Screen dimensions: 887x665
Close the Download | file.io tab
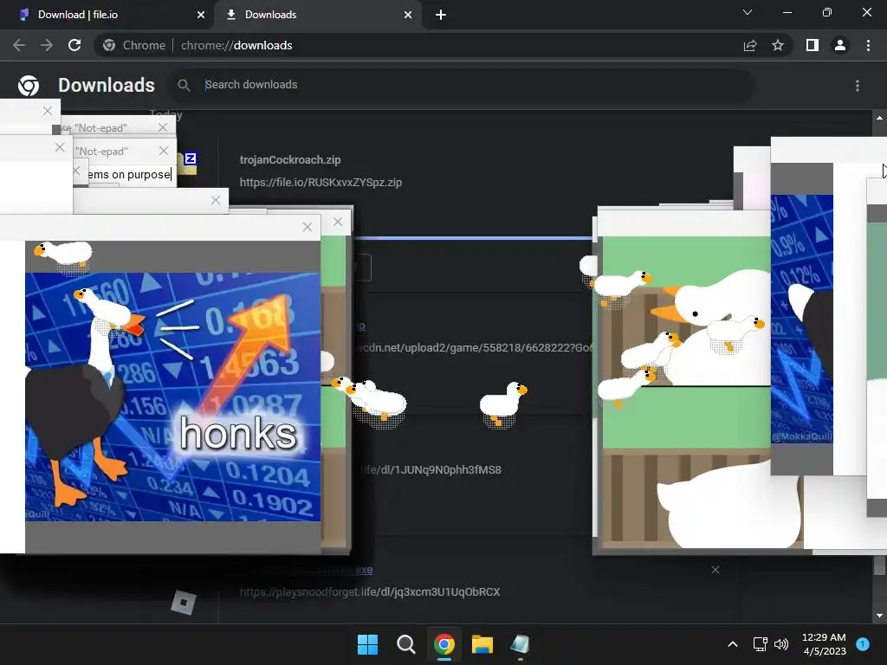[201, 15]
